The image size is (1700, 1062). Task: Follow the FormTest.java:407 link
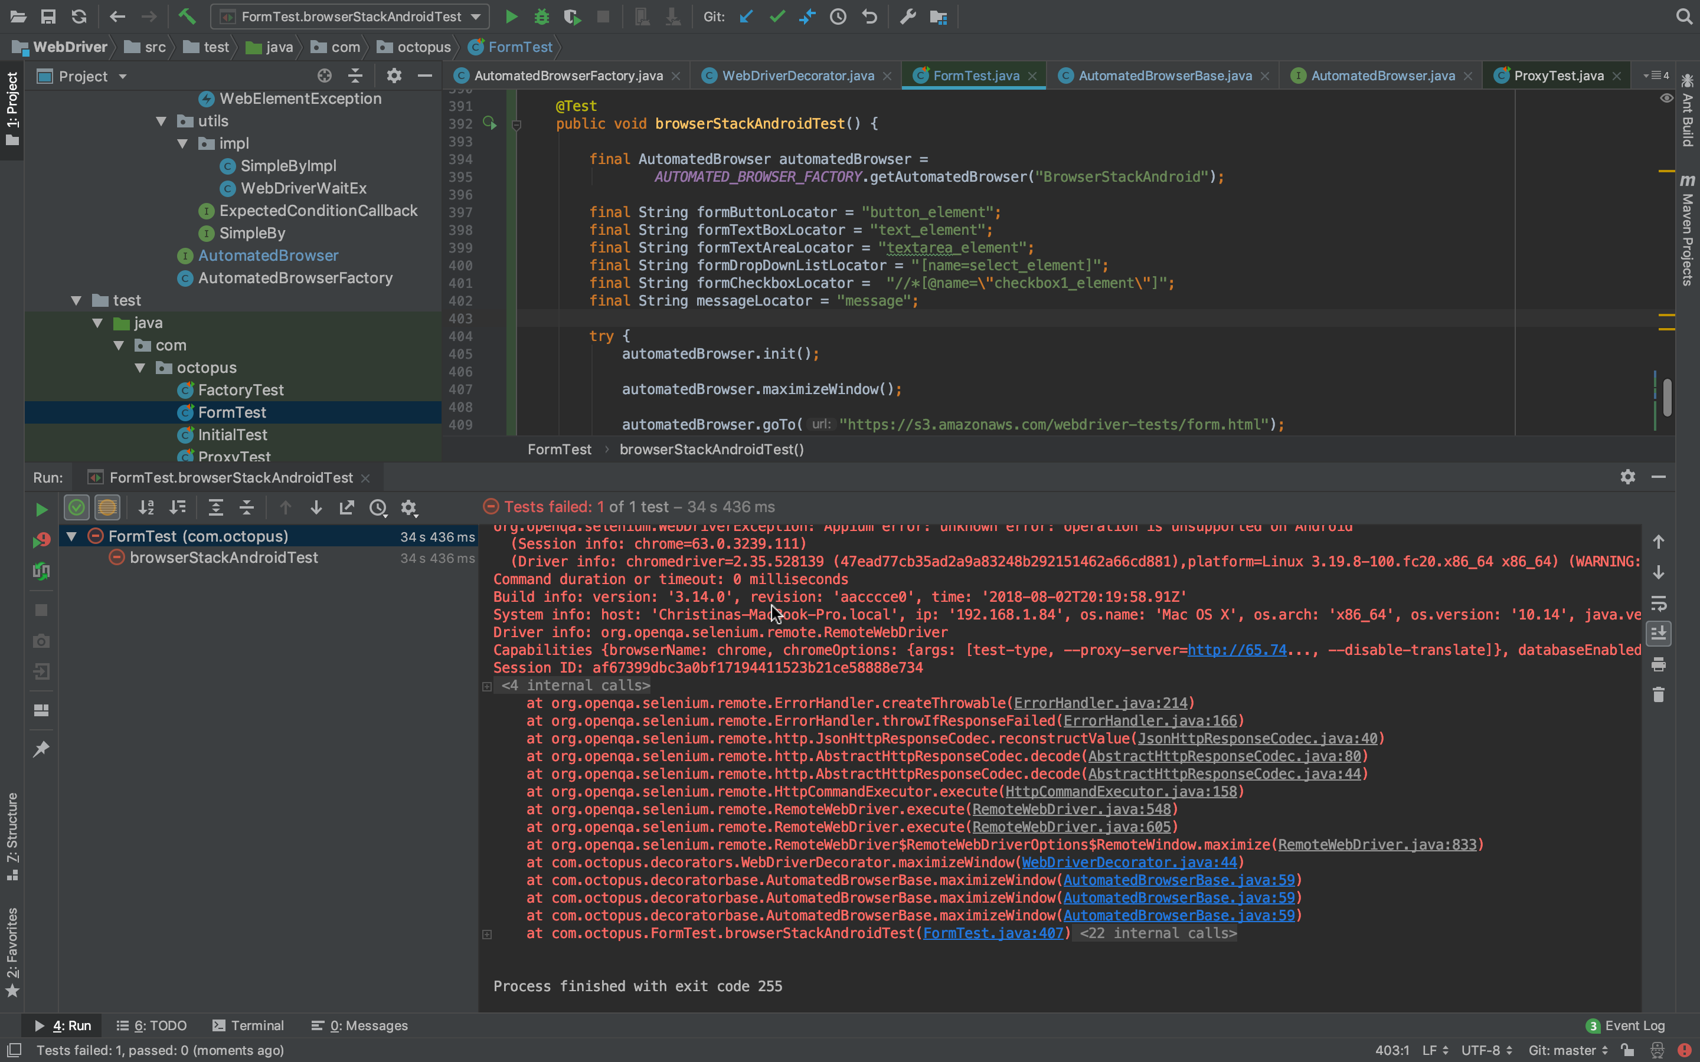(993, 933)
